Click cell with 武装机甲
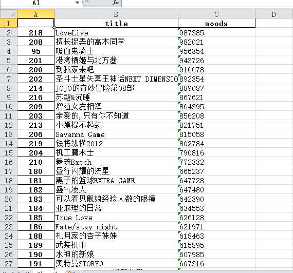Viewport: 293px width, 273px height. [116, 245]
